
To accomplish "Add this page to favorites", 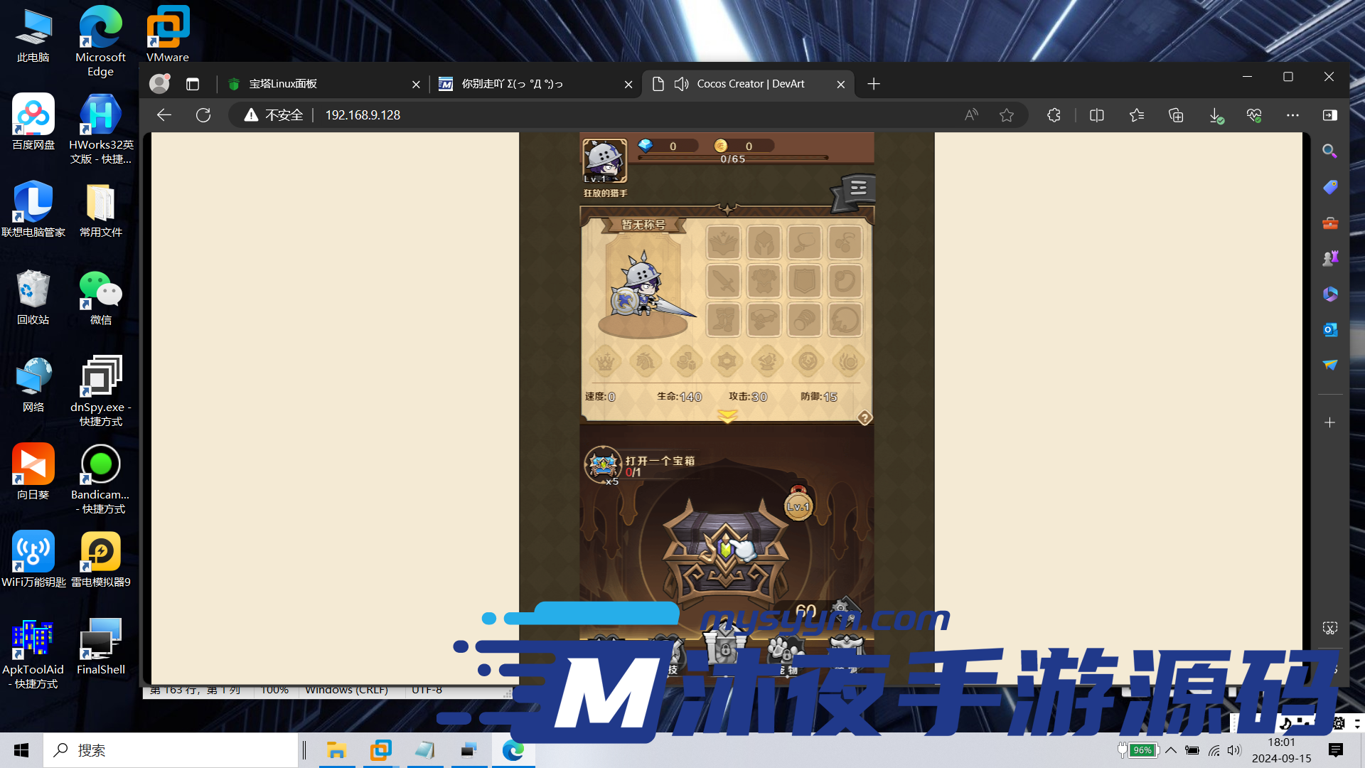I will (x=1006, y=115).
